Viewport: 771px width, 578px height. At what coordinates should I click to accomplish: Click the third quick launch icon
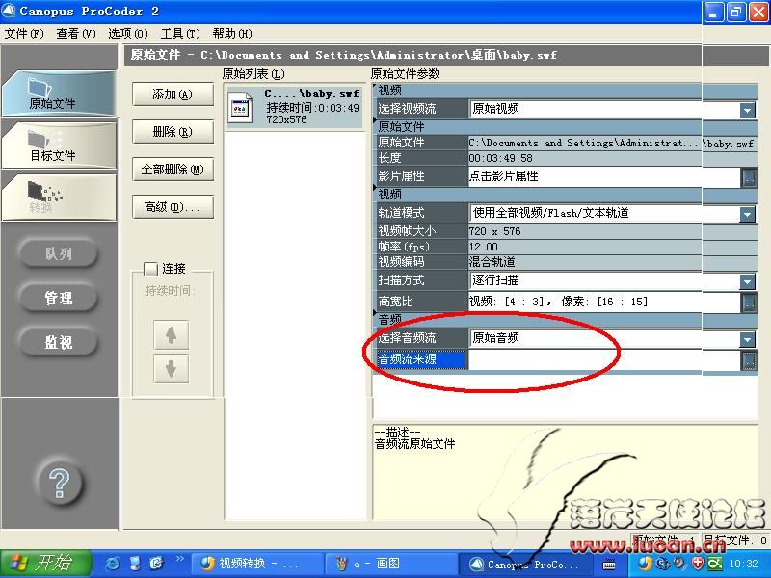[x=156, y=564]
